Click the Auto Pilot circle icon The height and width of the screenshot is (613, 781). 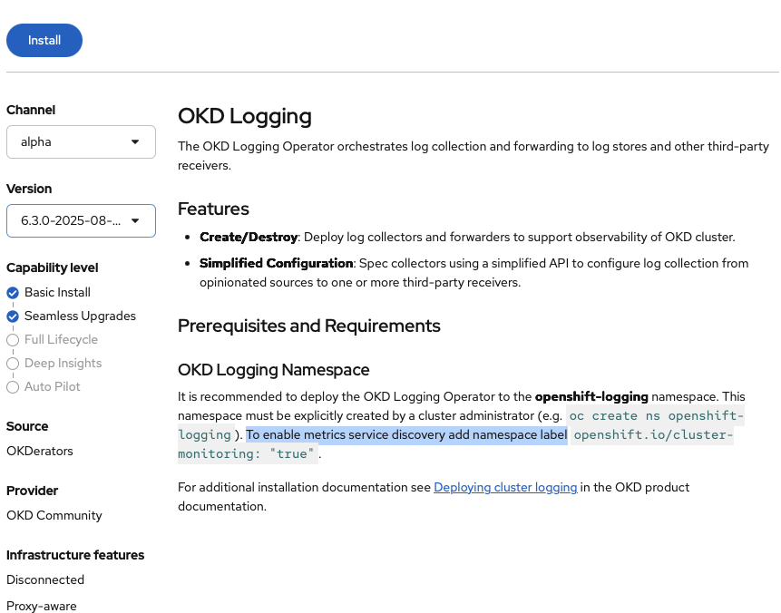pos(13,387)
